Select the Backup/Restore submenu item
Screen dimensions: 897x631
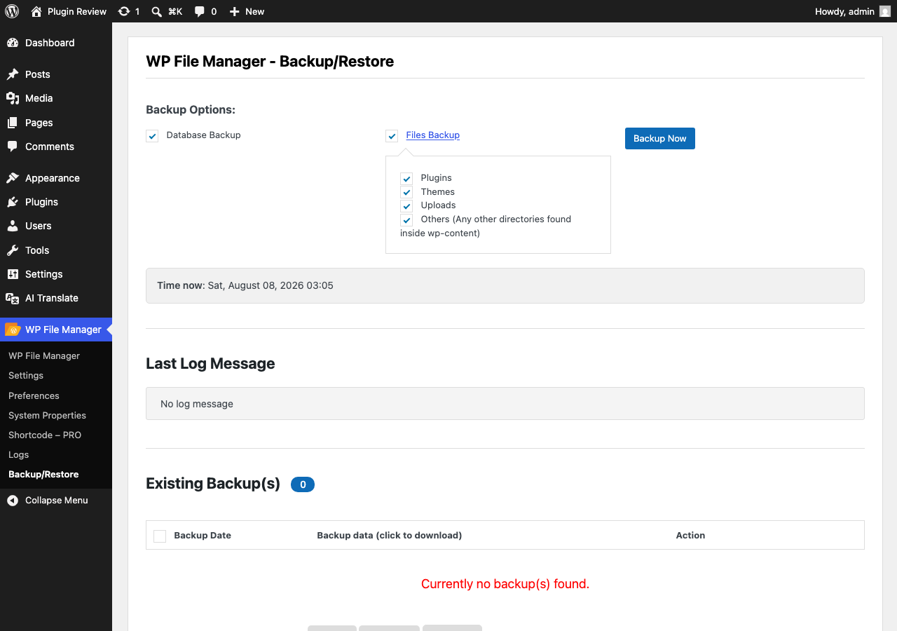43,474
